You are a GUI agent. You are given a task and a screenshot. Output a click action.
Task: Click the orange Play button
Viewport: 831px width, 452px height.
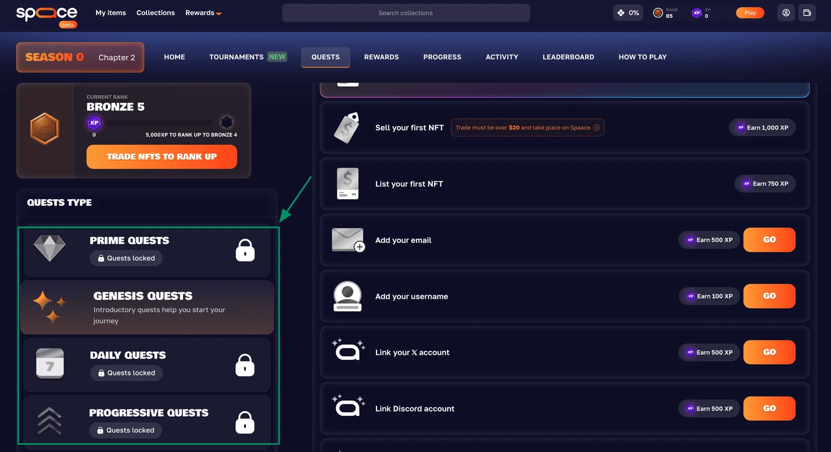750,13
